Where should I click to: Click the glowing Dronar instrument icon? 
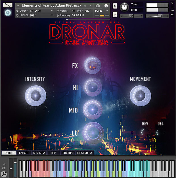pos(8,13)
